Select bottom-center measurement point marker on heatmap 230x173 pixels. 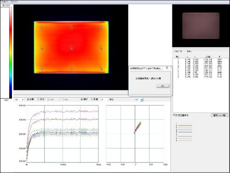click(x=71, y=69)
